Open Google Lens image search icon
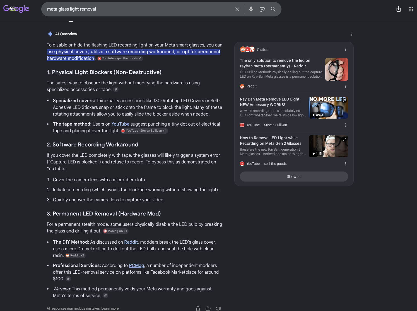The width and height of the screenshot is (417, 311). click(262, 9)
